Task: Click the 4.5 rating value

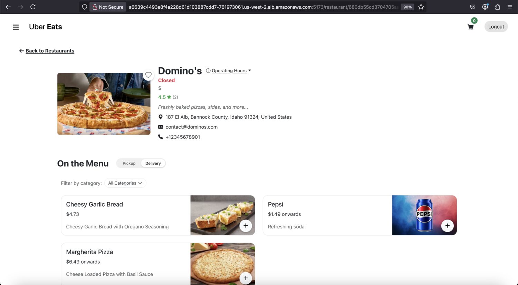Action: click(x=162, y=97)
